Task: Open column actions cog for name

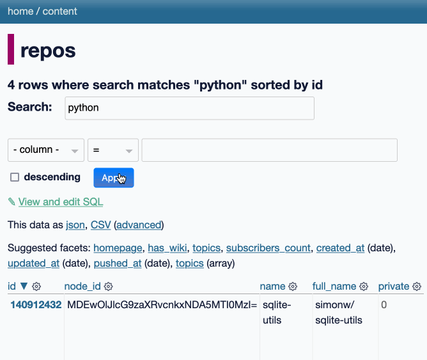Action: (293, 286)
